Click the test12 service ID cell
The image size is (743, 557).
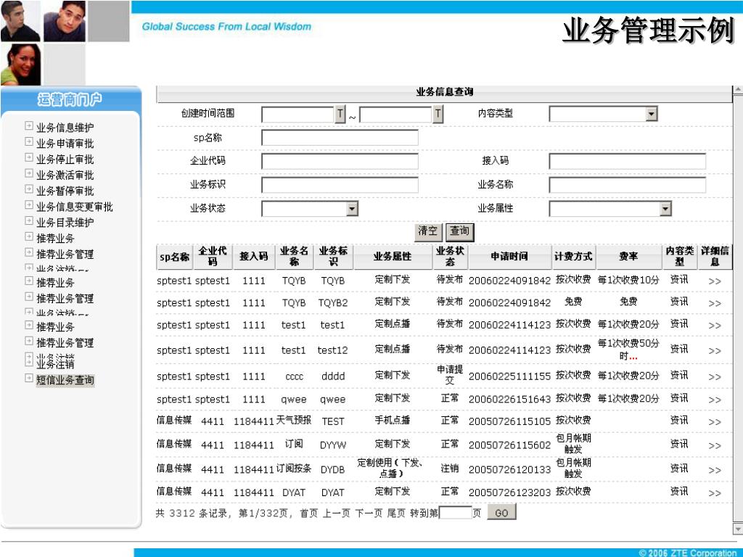(332, 350)
